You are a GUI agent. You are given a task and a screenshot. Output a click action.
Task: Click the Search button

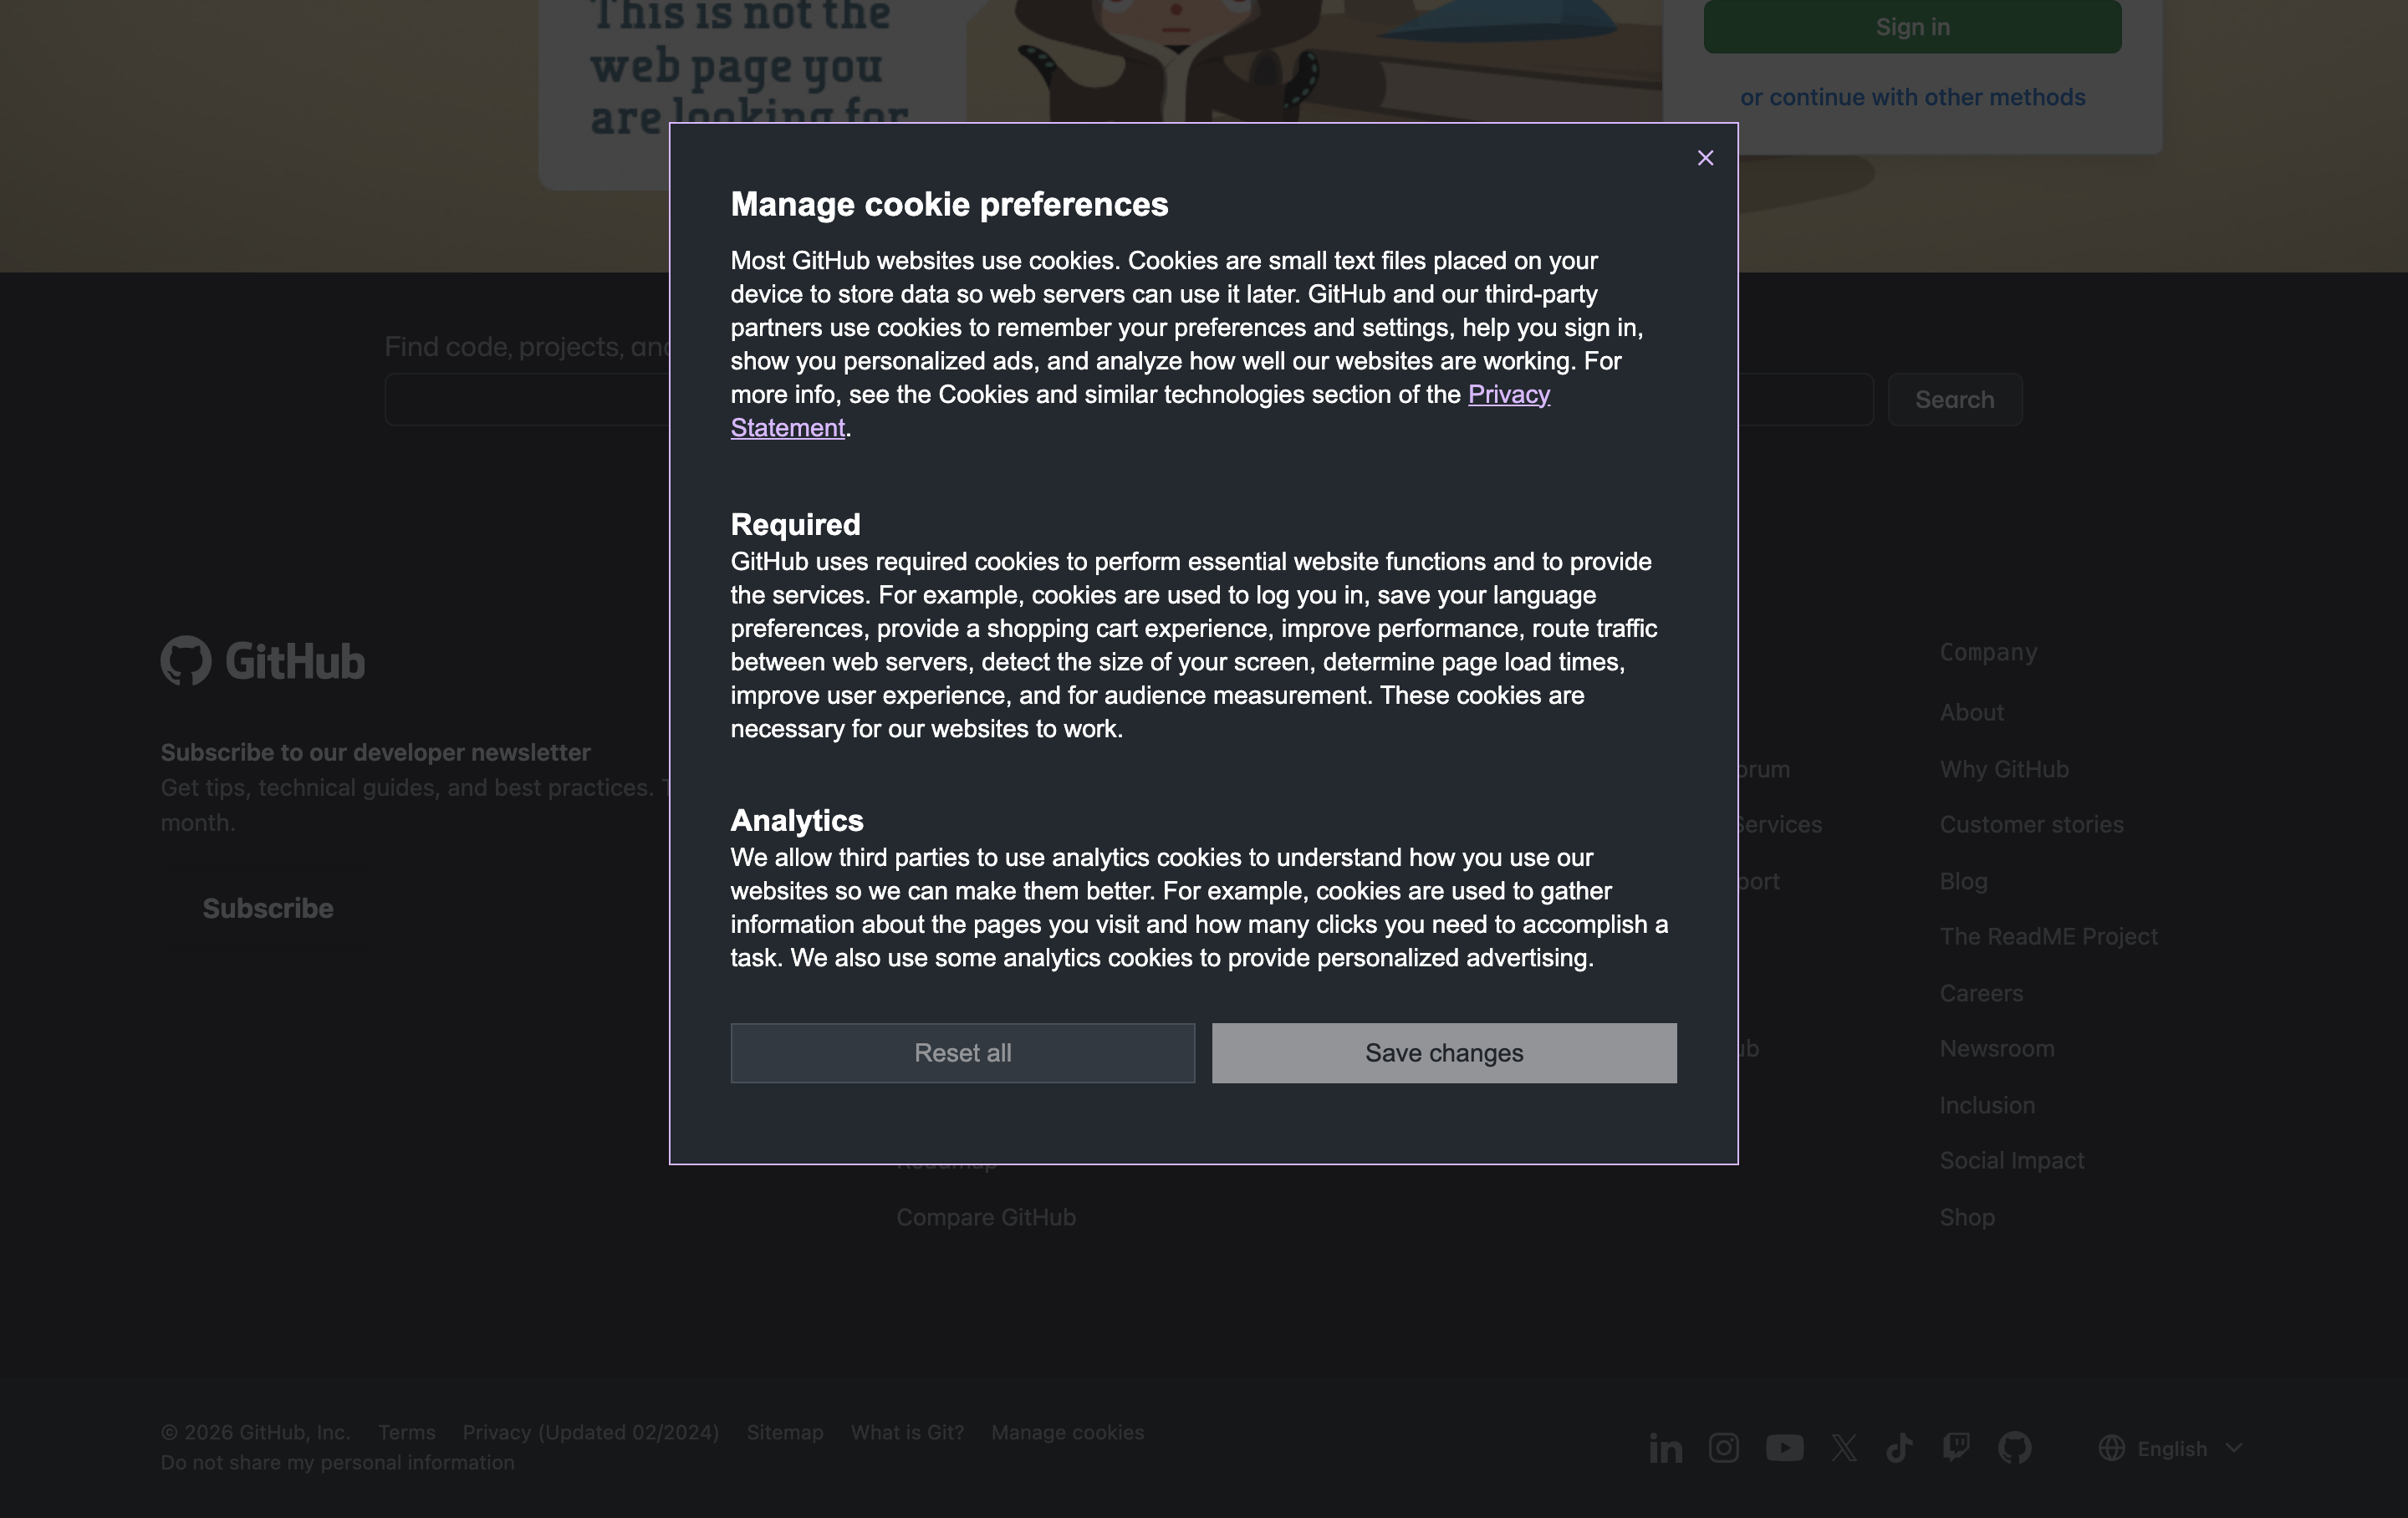tap(1954, 400)
